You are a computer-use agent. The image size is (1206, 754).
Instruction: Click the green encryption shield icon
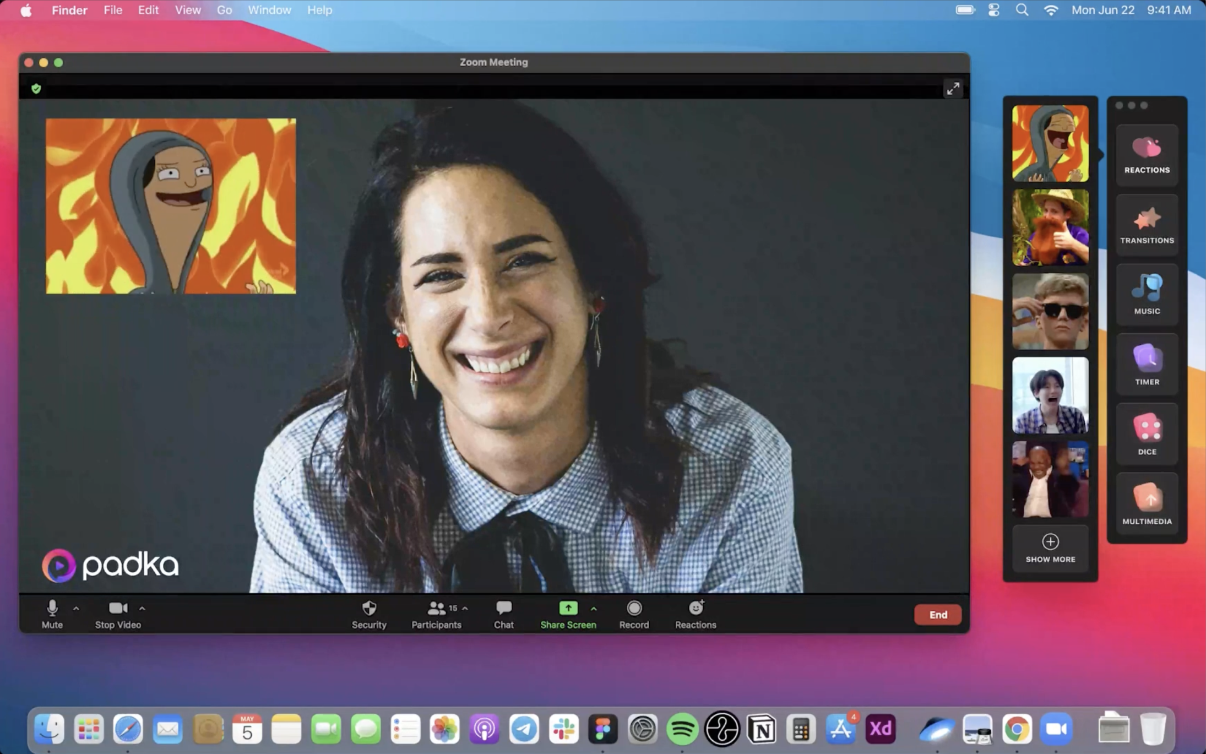pyautogui.click(x=36, y=89)
